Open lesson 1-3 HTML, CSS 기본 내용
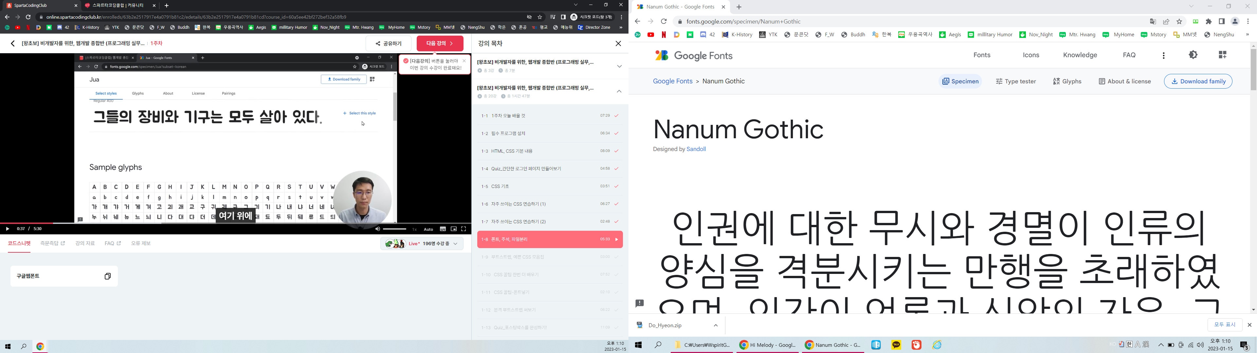 point(550,151)
